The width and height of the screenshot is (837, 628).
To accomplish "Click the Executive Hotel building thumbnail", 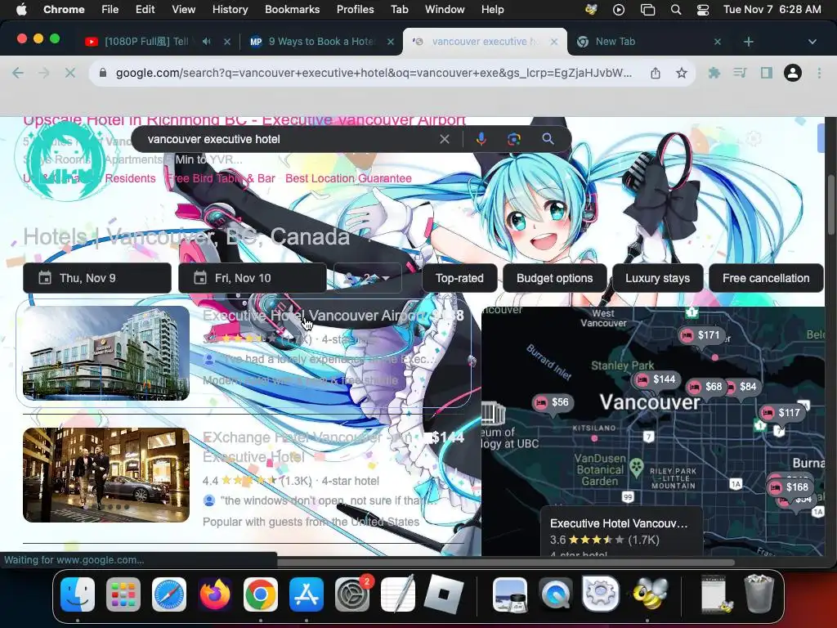I will (x=105, y=353).
